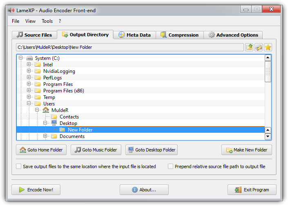Click the go up one folder icon

249,47
